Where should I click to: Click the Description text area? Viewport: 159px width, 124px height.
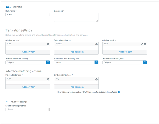point(76,17)
